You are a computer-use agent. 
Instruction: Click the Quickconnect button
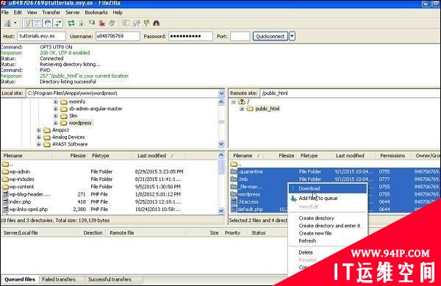coord(270,36)
